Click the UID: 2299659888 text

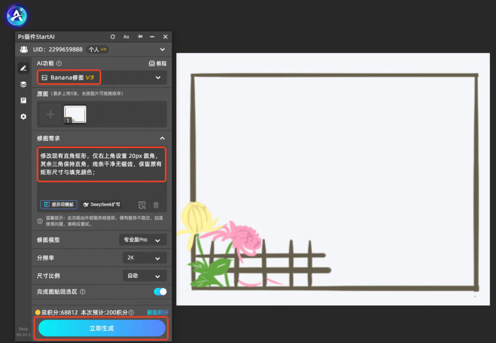(x=58, y=49)
